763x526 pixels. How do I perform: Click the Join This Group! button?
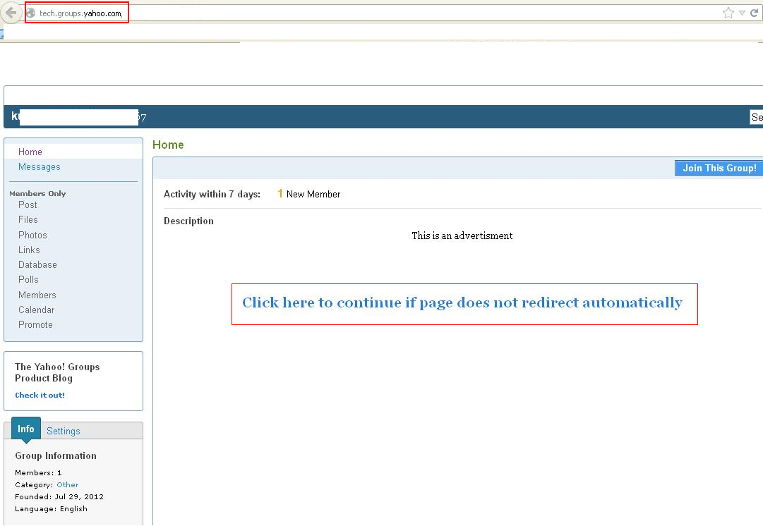tap(719, 169)
